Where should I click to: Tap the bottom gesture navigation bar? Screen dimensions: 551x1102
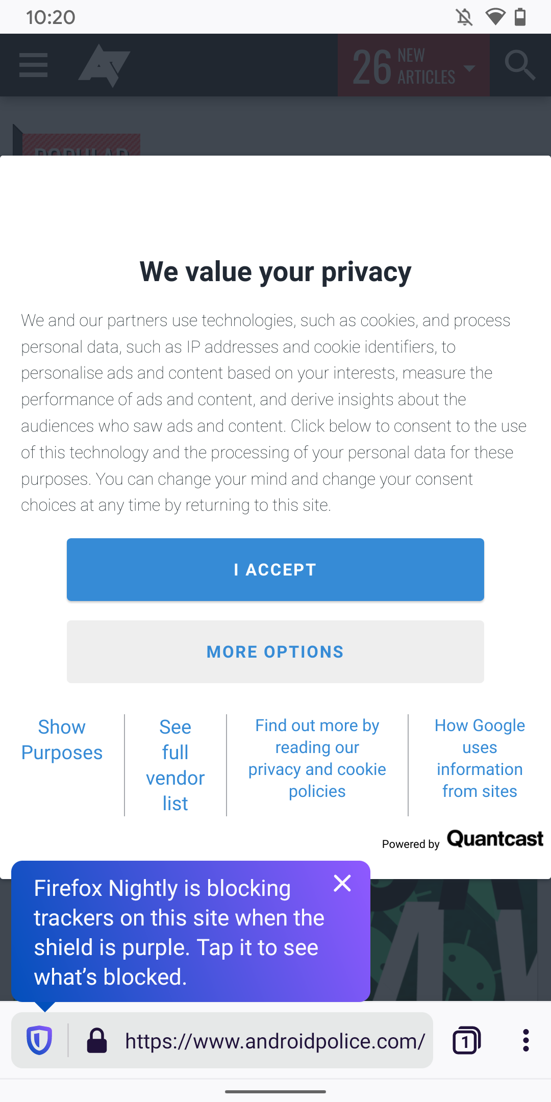pos(275,1091)
